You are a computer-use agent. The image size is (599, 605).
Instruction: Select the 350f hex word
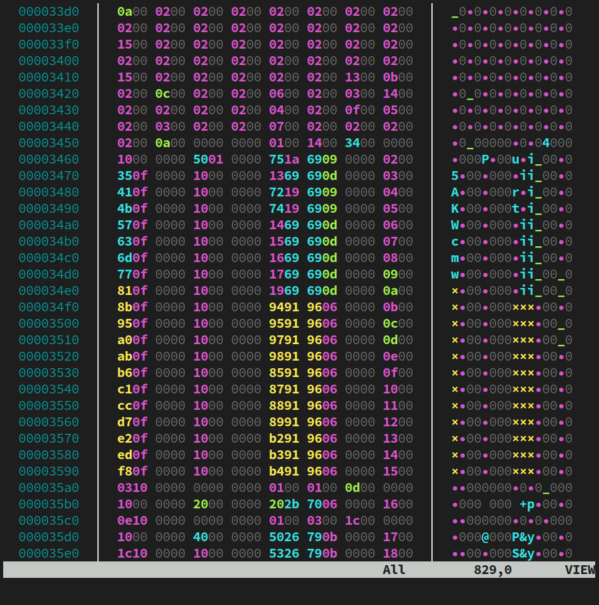pyautogui.click(x=132, y=176)
